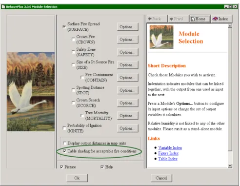Open Options for Tree Mortality module
This screenshot has height=186, width=240.
point(128,116)
